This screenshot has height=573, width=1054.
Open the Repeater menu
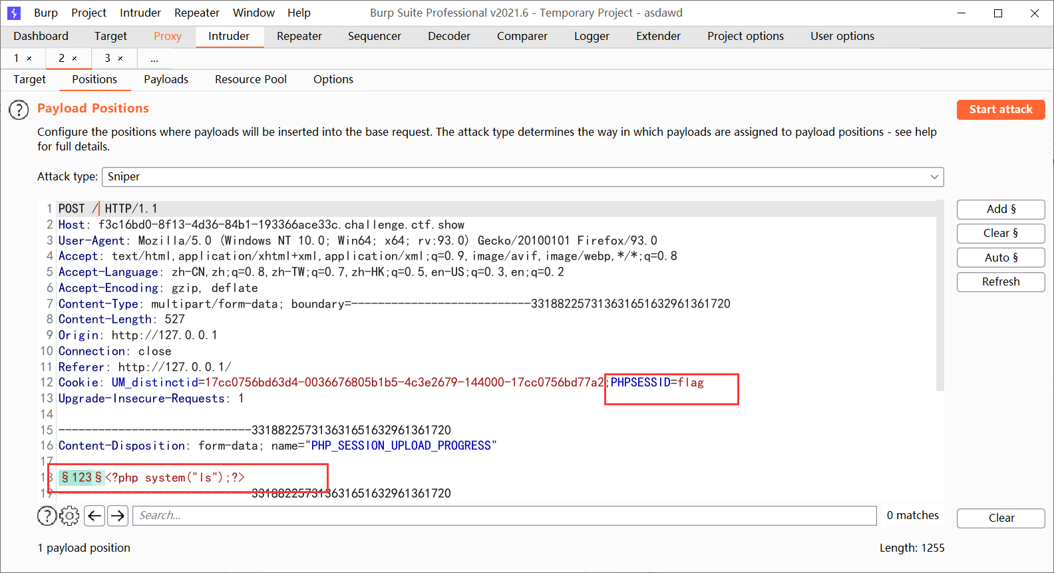197,13
